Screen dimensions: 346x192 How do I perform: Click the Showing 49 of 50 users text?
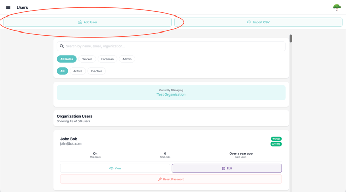[73, 121]
